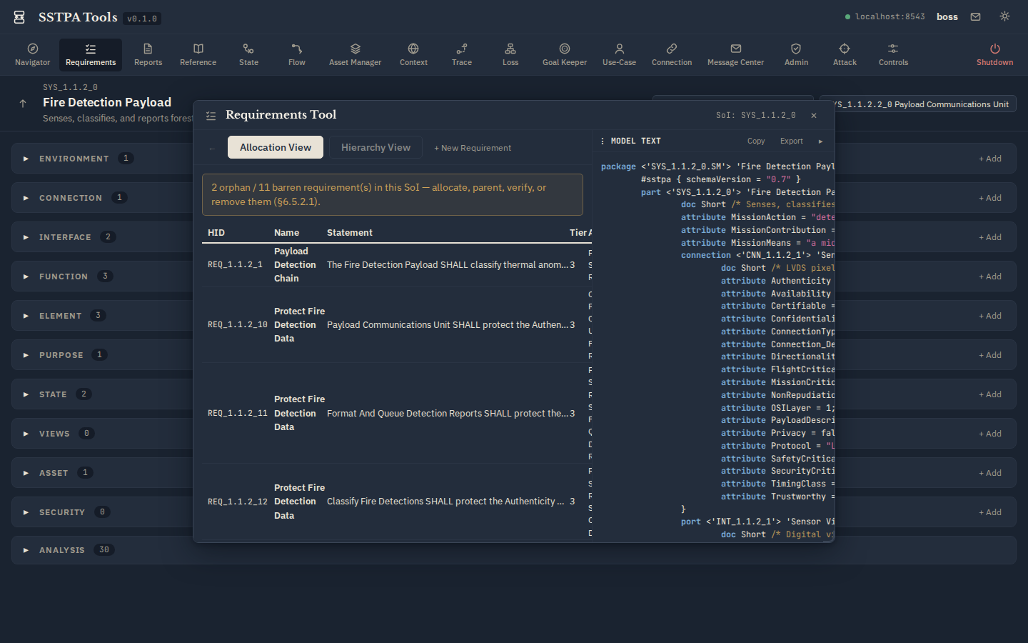Add an item to the SECURITY section
Screen dimensions: 1028x643
(x=990, y=512)
